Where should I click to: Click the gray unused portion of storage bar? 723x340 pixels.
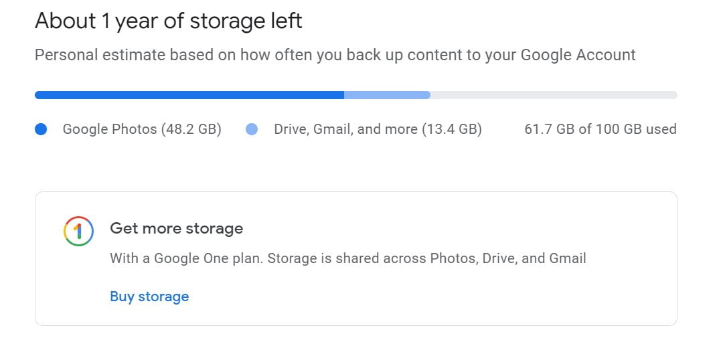[552, 95]
